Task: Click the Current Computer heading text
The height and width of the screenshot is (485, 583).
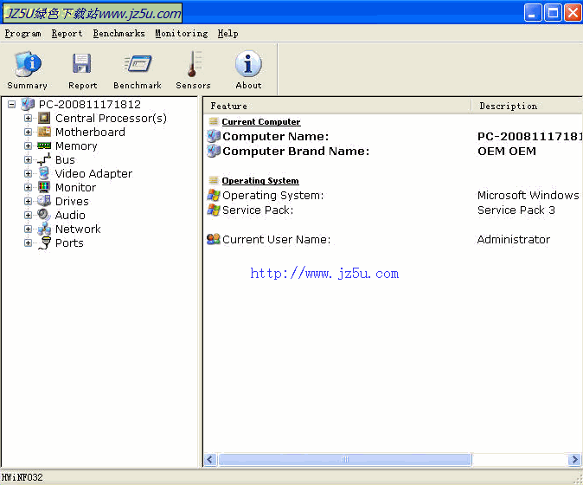Action: (261, 122)
